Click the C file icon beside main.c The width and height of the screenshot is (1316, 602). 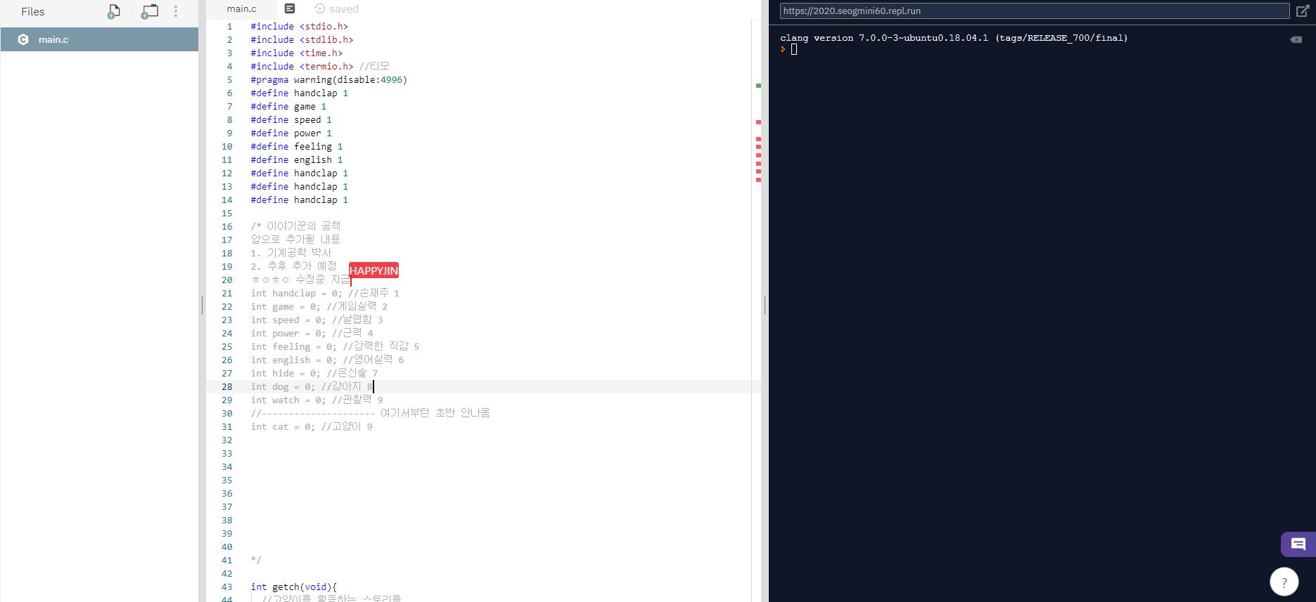(x=23, y=39)
